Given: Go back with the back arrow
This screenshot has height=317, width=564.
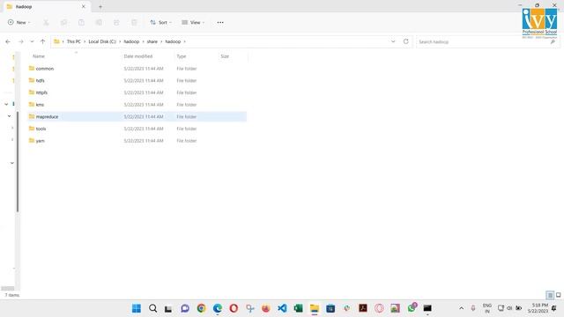Looking at the screenshot, I should 8,41.
